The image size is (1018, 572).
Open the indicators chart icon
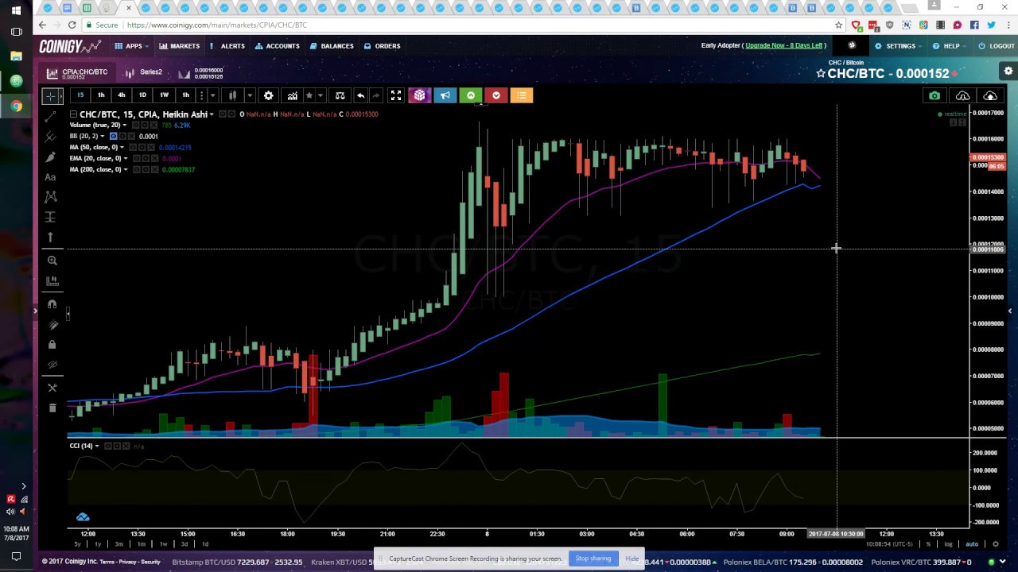coord(292,95)
